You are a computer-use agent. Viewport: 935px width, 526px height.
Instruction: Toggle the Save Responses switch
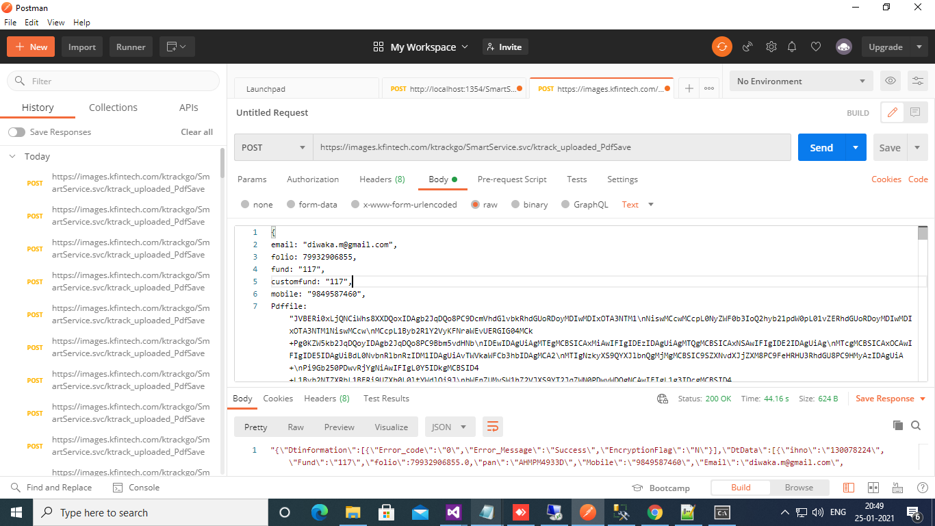(x=17, y=132)
